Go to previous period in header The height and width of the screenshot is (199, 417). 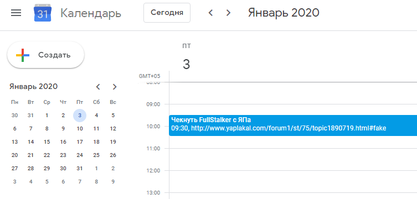click(210, 13)
